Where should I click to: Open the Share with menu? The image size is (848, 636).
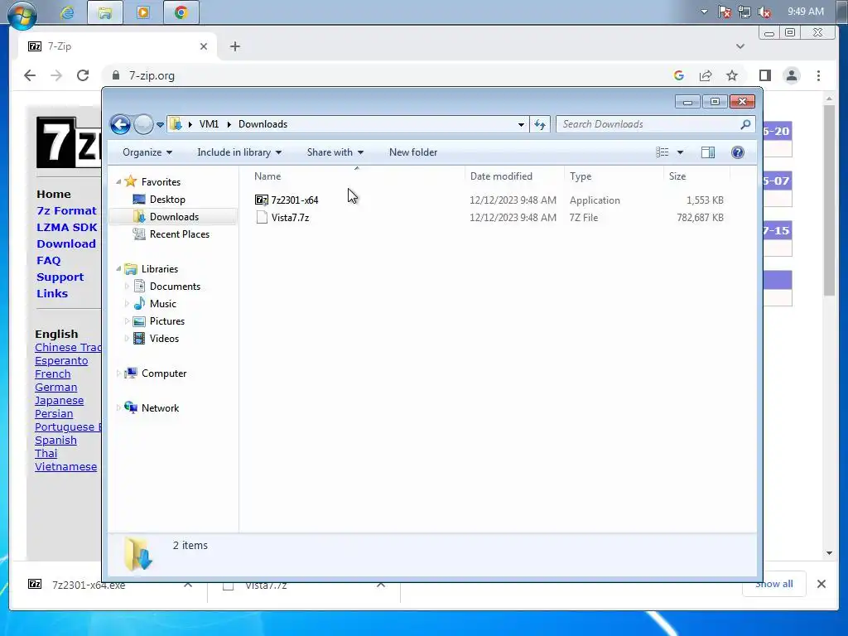pyautogui.click(x=335, y=152)
